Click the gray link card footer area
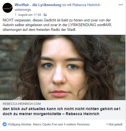This screenshot has height=131, width=126. tap(63, 110)
